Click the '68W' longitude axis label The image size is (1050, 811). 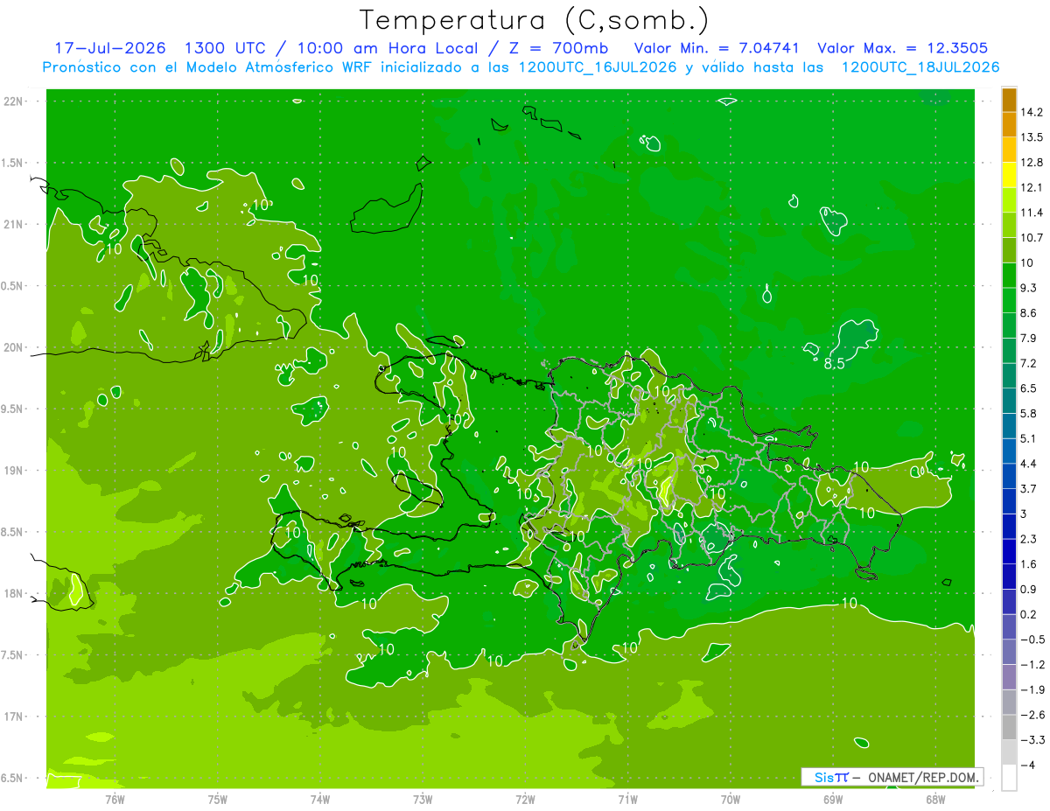point(934,799)
